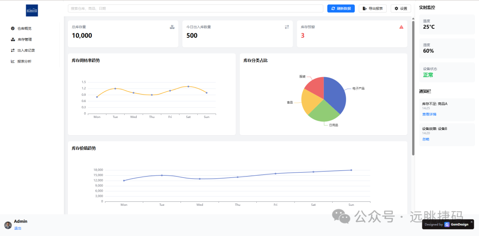Click the company logo in sidebar

click(x=32, y=10)
